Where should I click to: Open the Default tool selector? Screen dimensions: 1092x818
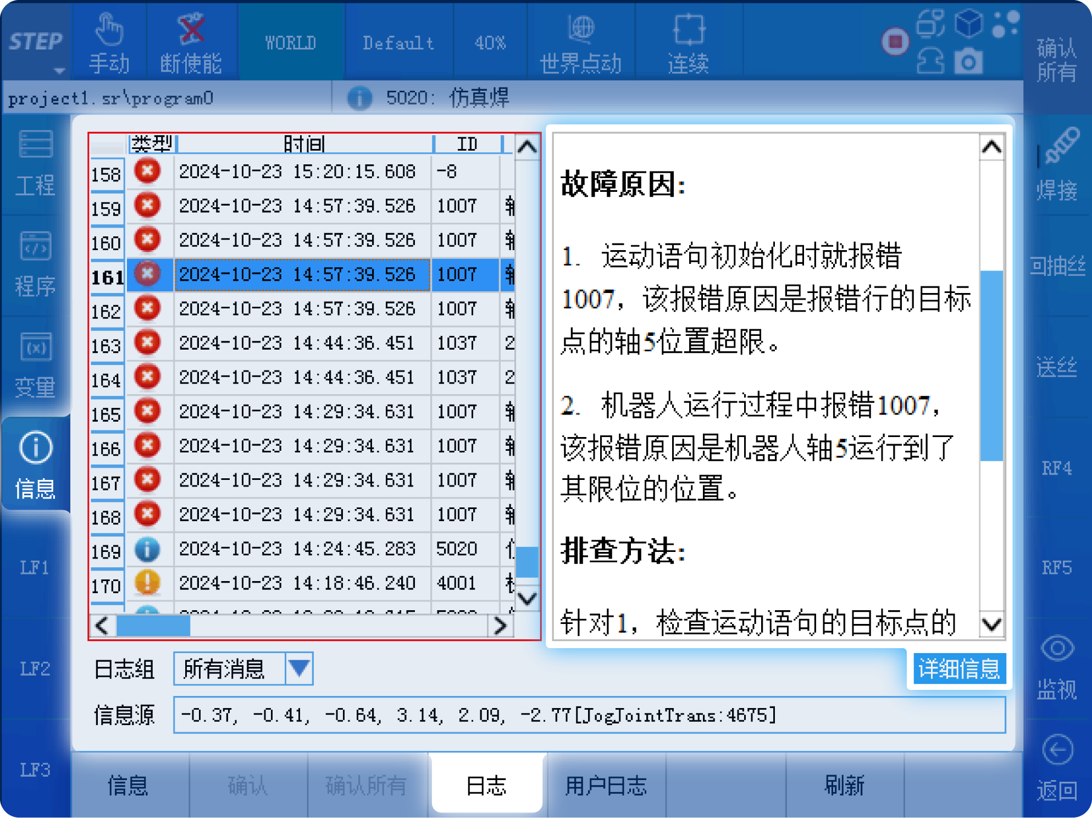click(398, 42)
